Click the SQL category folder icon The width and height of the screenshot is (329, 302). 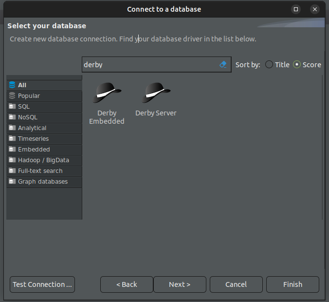tap(12, 107)
